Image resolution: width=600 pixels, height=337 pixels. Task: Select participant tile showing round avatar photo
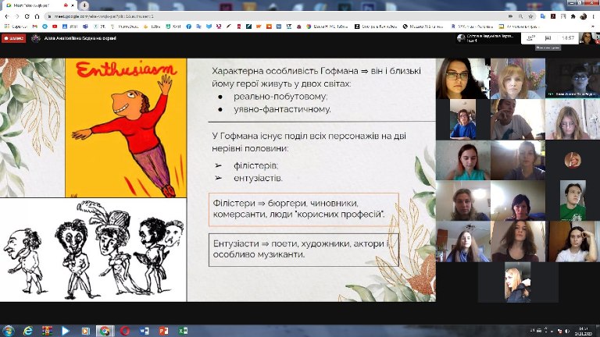[x=573, y=160]
